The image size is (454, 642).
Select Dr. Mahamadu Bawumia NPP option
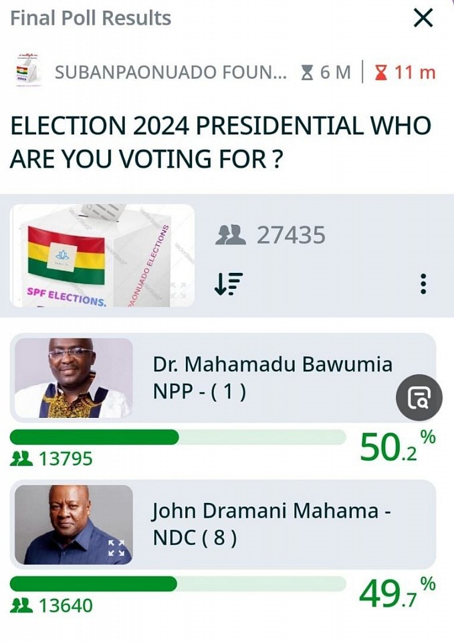click(x=223, y=377)
